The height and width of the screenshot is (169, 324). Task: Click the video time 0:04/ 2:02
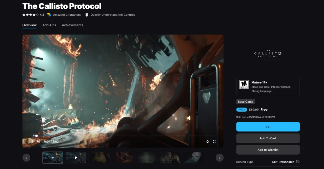click(51, 142)
